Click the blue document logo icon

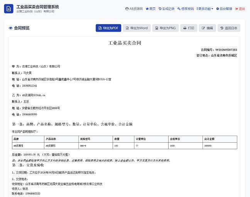8,8
